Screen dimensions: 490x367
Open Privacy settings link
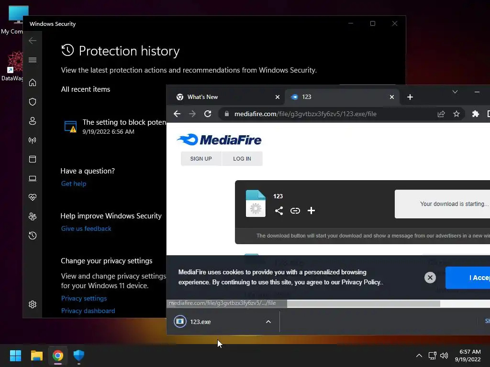pyautogui.click(x=84, y=298)
